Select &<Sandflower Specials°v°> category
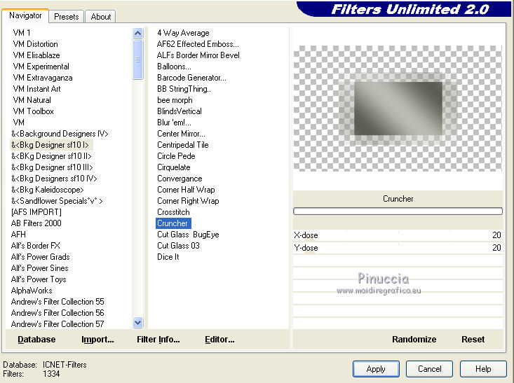 pos(57,201)
